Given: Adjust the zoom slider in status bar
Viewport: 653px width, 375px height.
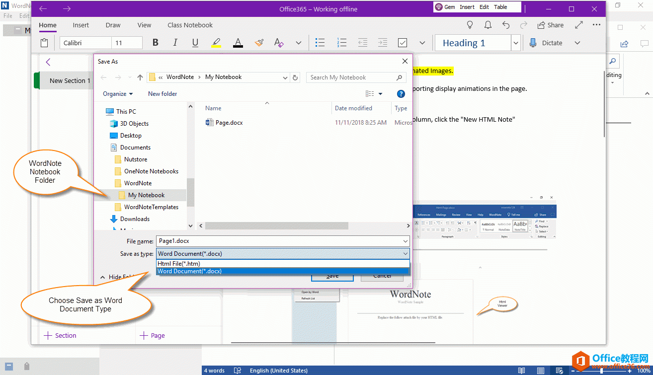Looking at the screenshot, I should [601, 371].
